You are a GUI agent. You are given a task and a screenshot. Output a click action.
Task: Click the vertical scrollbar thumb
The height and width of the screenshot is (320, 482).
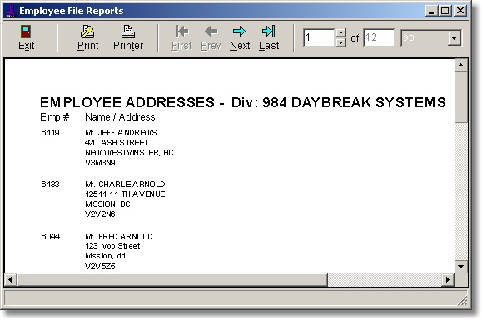coord(461,97)
